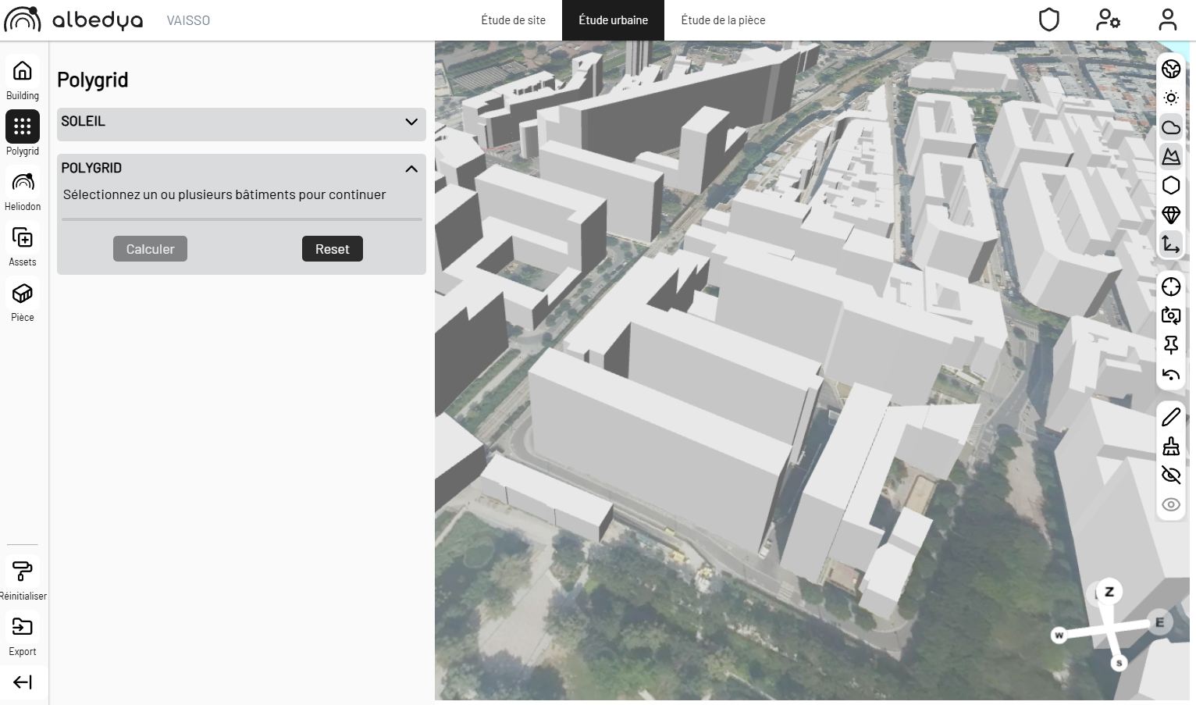
Task: Select the pencil draw tool
Action: point(1171,417)
